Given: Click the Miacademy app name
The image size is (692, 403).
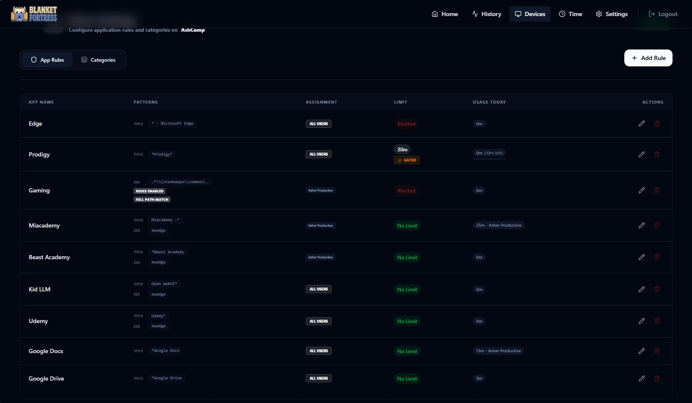Looking at the screenshot, I should pyautogui.click(x=44, y=225).
